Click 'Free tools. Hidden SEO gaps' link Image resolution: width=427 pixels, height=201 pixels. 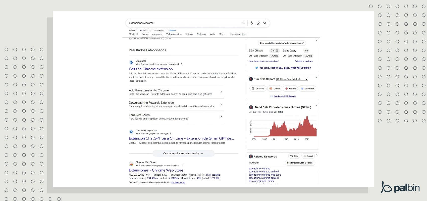285,68
